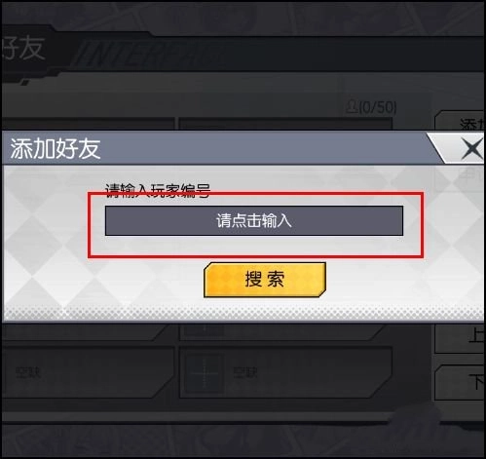
Task: Click the 请输入玩家编号 label text
Action: tap(158, 191)
